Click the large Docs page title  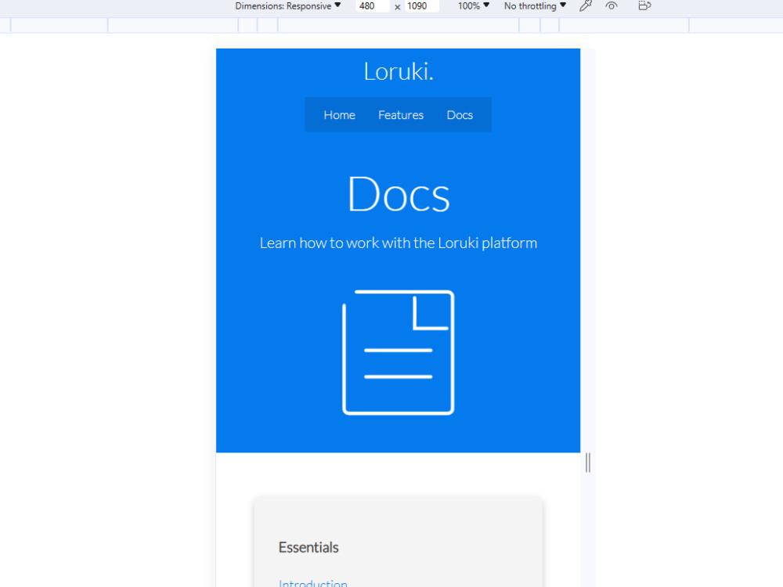point(399,194)
